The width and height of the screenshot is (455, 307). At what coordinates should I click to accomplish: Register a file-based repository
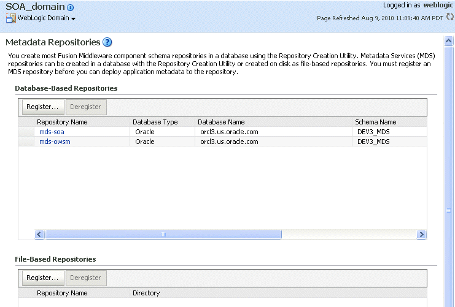coord(43,278)
